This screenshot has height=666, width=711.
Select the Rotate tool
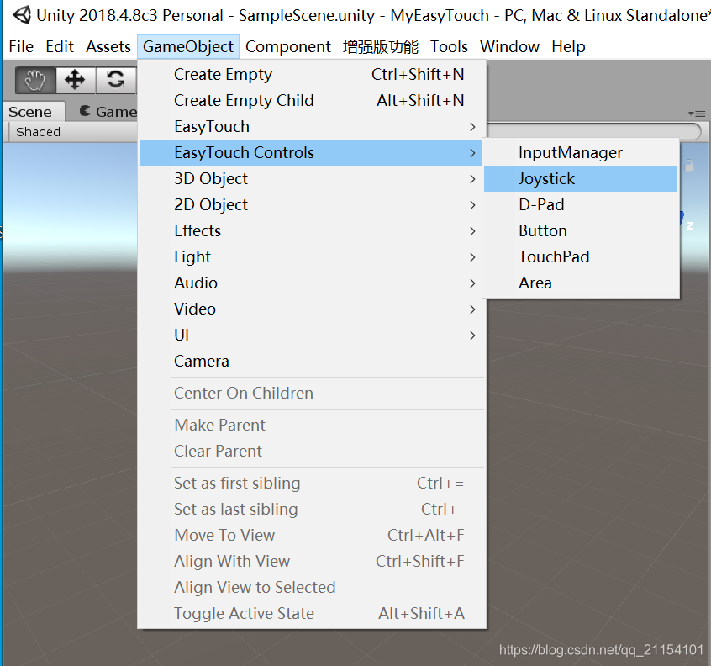[116, 80]
